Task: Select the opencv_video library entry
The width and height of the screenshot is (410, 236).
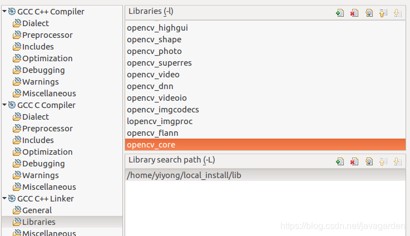Action: coord(265,75)
